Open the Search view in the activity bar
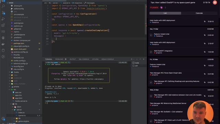This screenshot has width=220, height=124. (x=3, y=6)
